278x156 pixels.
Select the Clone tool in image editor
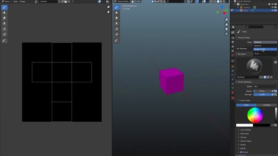(x=4, y=23)
